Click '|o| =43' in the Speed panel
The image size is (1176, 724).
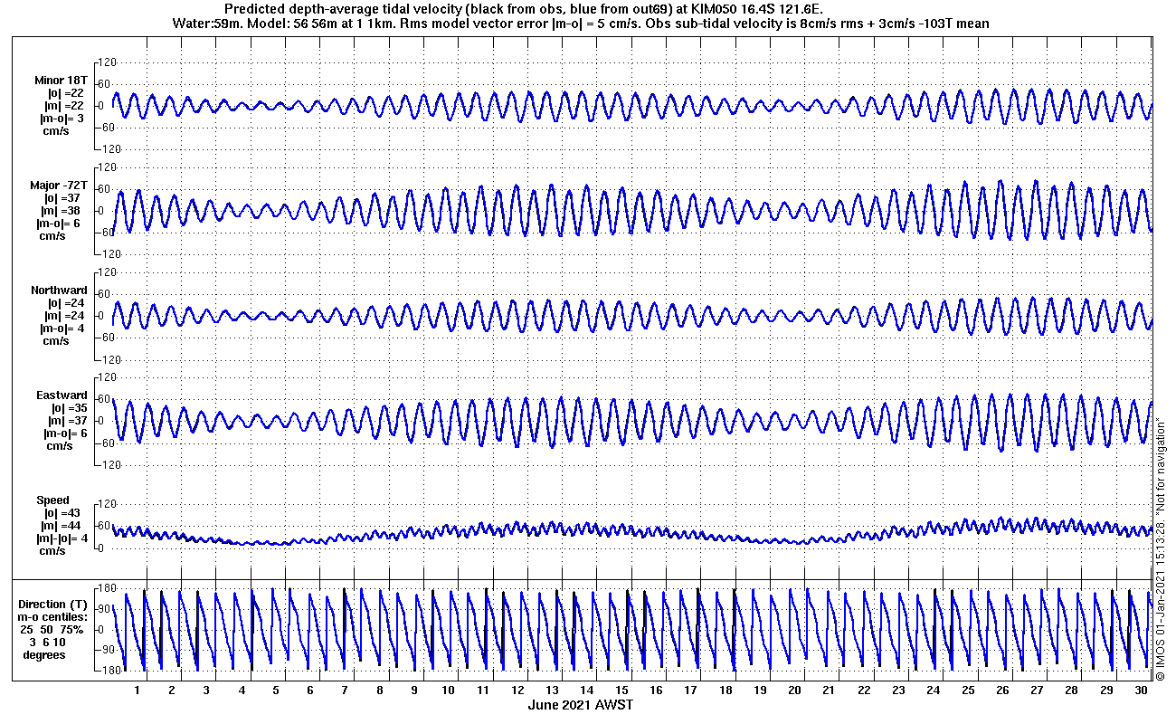[62, 513]
